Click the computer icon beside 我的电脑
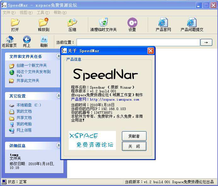The image size is (218, 186). (x=12, y=124)
